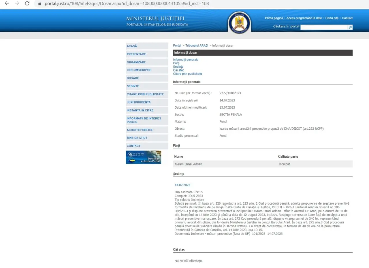Open the 14.07.2023 hearing date link

pos(182,185)
